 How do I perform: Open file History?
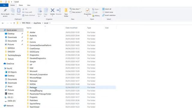(96, 16)
